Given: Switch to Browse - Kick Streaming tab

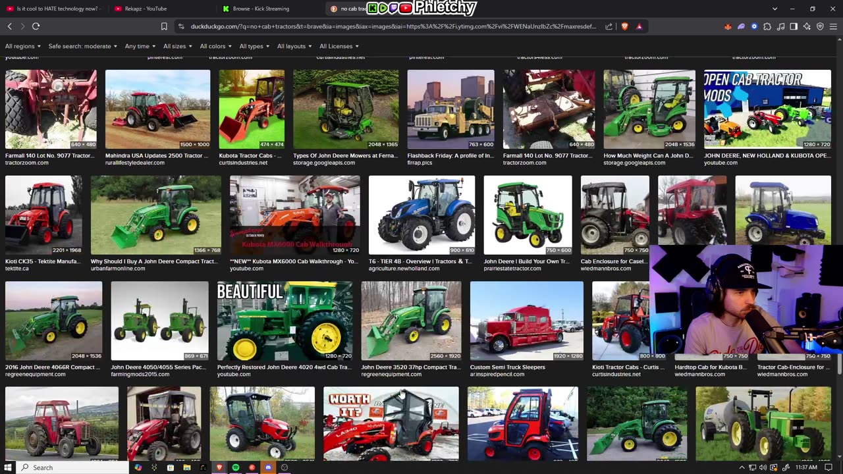Looking at the screenshot, I should click(x=269, y=9).
